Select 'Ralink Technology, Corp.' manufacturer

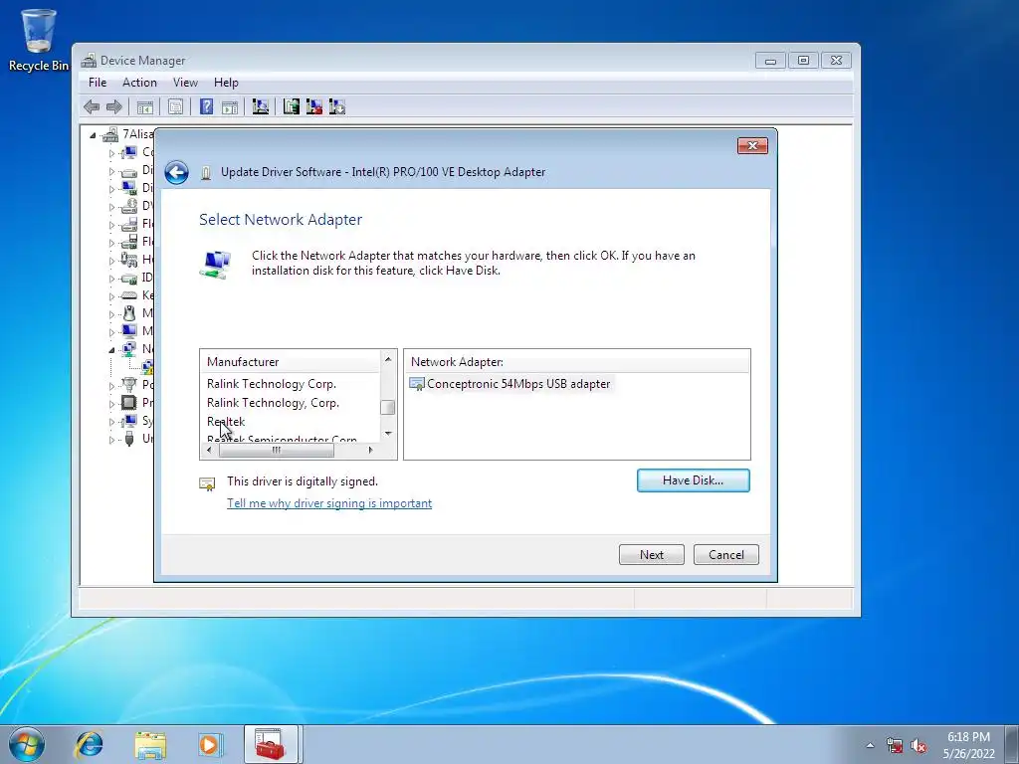273,403
